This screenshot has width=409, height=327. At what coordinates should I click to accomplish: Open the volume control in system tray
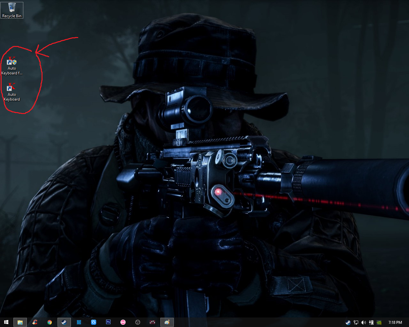tap(363, 323)
